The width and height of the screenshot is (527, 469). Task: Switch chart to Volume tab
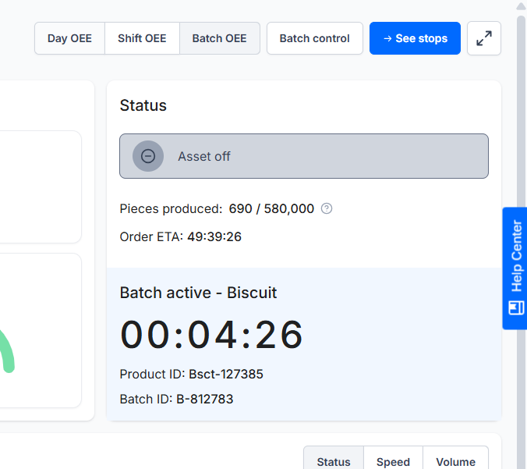pos(455,461)
